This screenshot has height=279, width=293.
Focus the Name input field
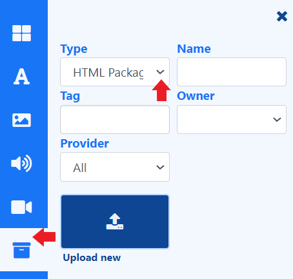[x=232, y=72]
